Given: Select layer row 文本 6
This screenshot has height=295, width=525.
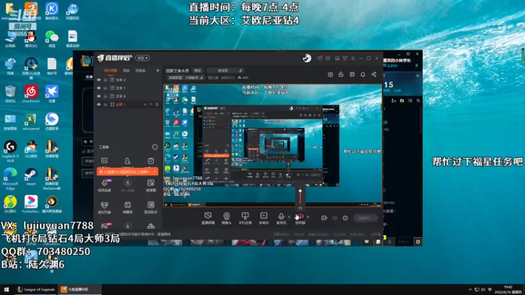Looking at the screenshot, I should (127, 96).
